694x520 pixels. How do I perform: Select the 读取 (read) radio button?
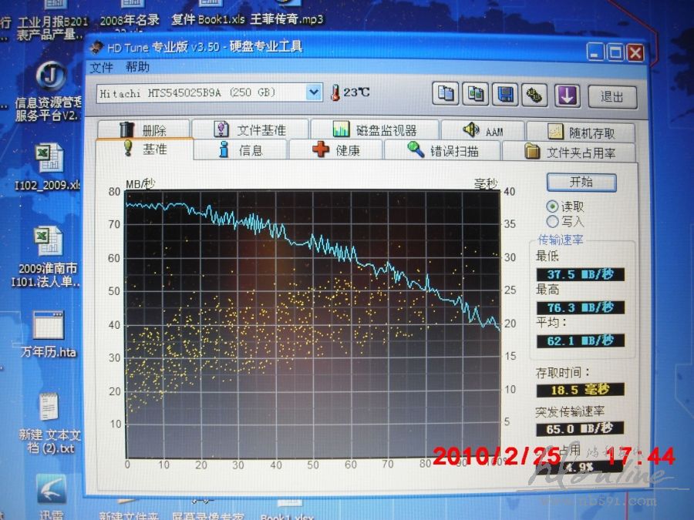552,206
